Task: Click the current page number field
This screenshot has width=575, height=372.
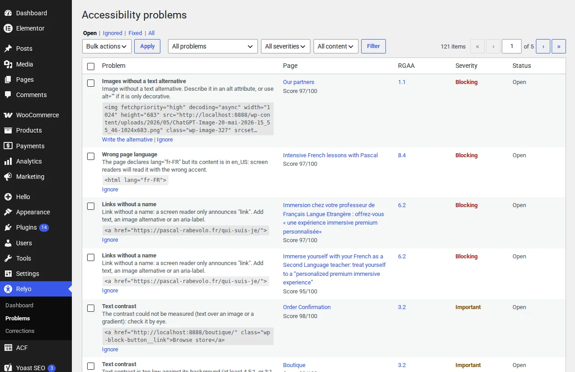Action: pos(512,46)
